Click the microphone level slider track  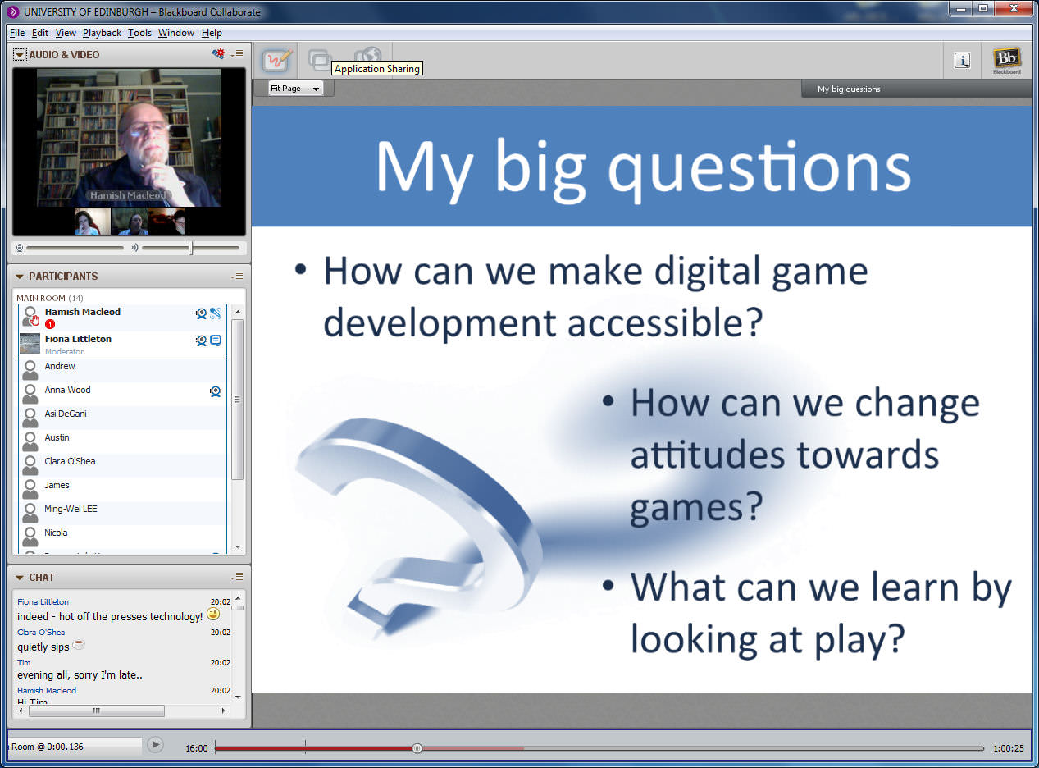[x=75, y=247]
